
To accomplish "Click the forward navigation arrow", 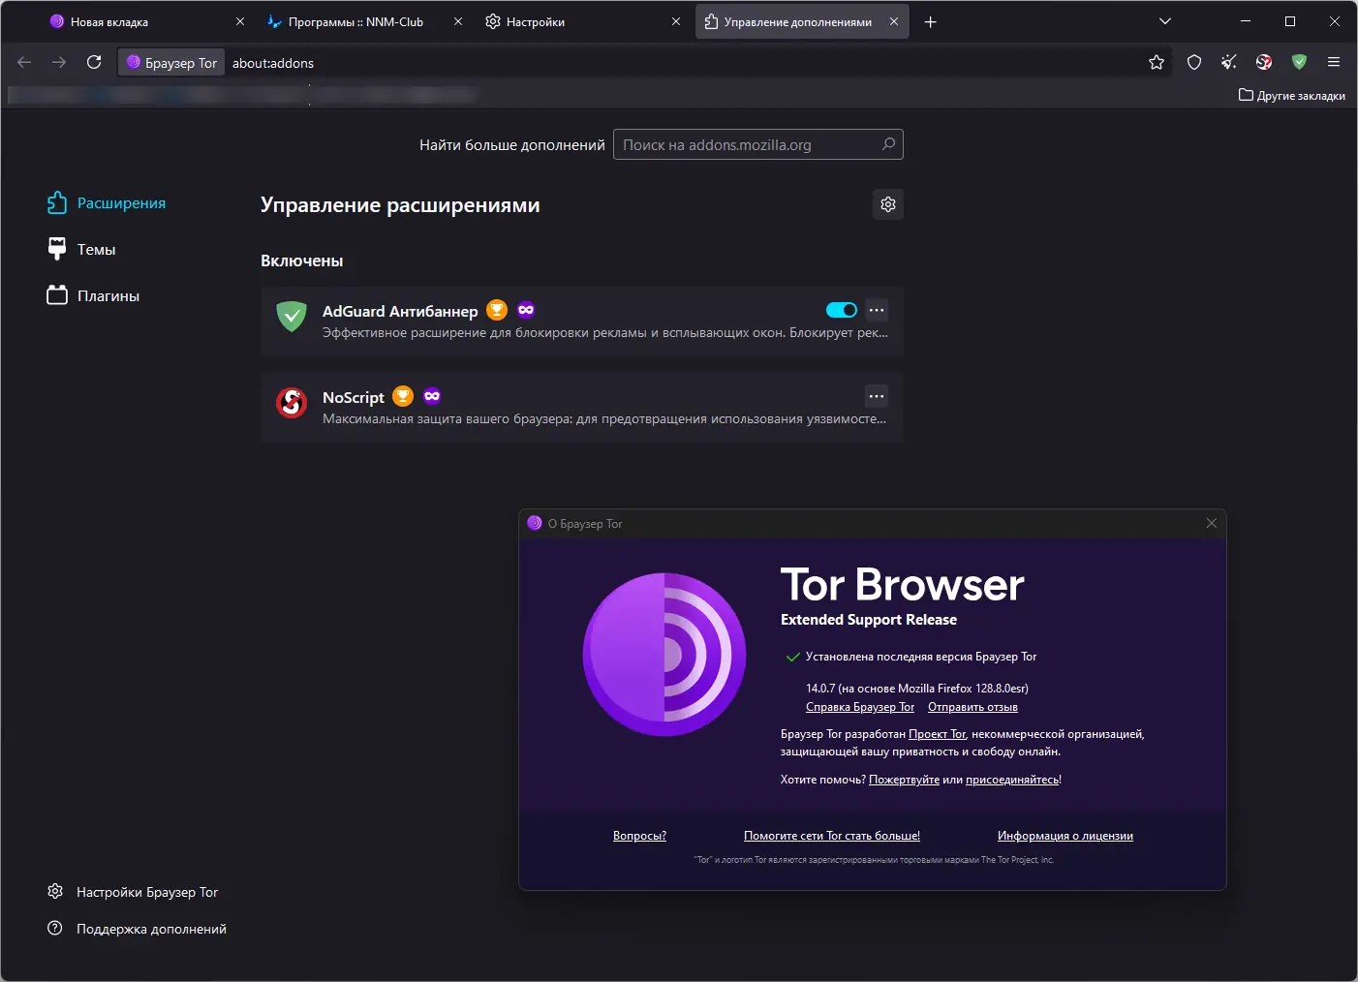I will coord(59,62).
